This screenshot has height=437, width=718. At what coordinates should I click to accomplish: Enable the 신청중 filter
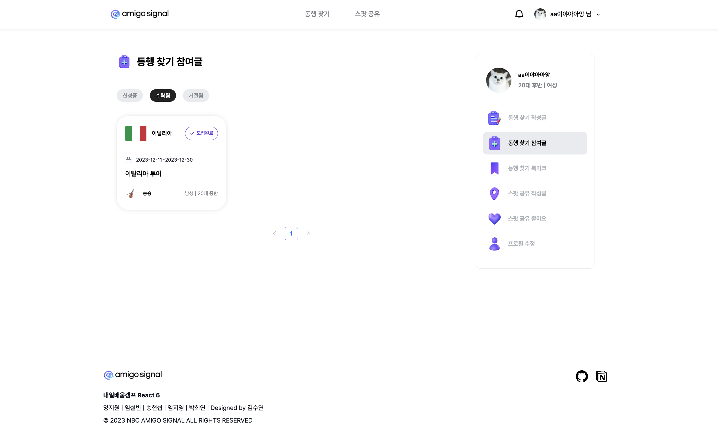(130, 95)
